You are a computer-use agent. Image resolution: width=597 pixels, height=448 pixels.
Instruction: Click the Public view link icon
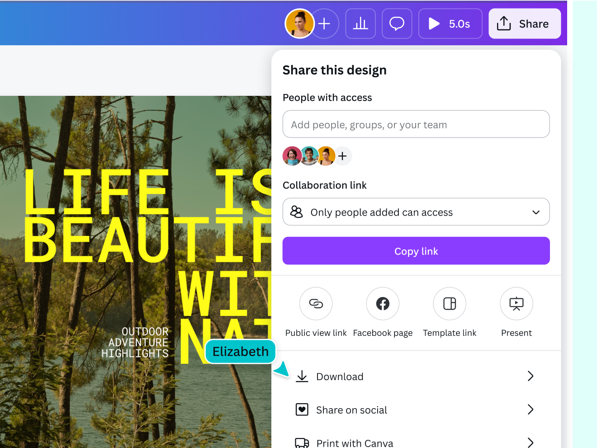[x=316, y=304]
